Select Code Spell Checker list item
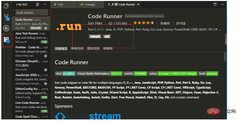Image resolution: width=239 pixels, height=122 pixels. (31, 117)
